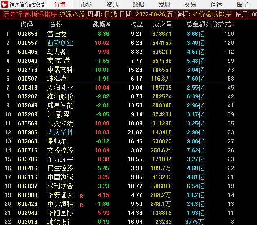Viewport: 257px width, 225px height.
Task: Select stock 星帅尔
Action: [57, 141]
